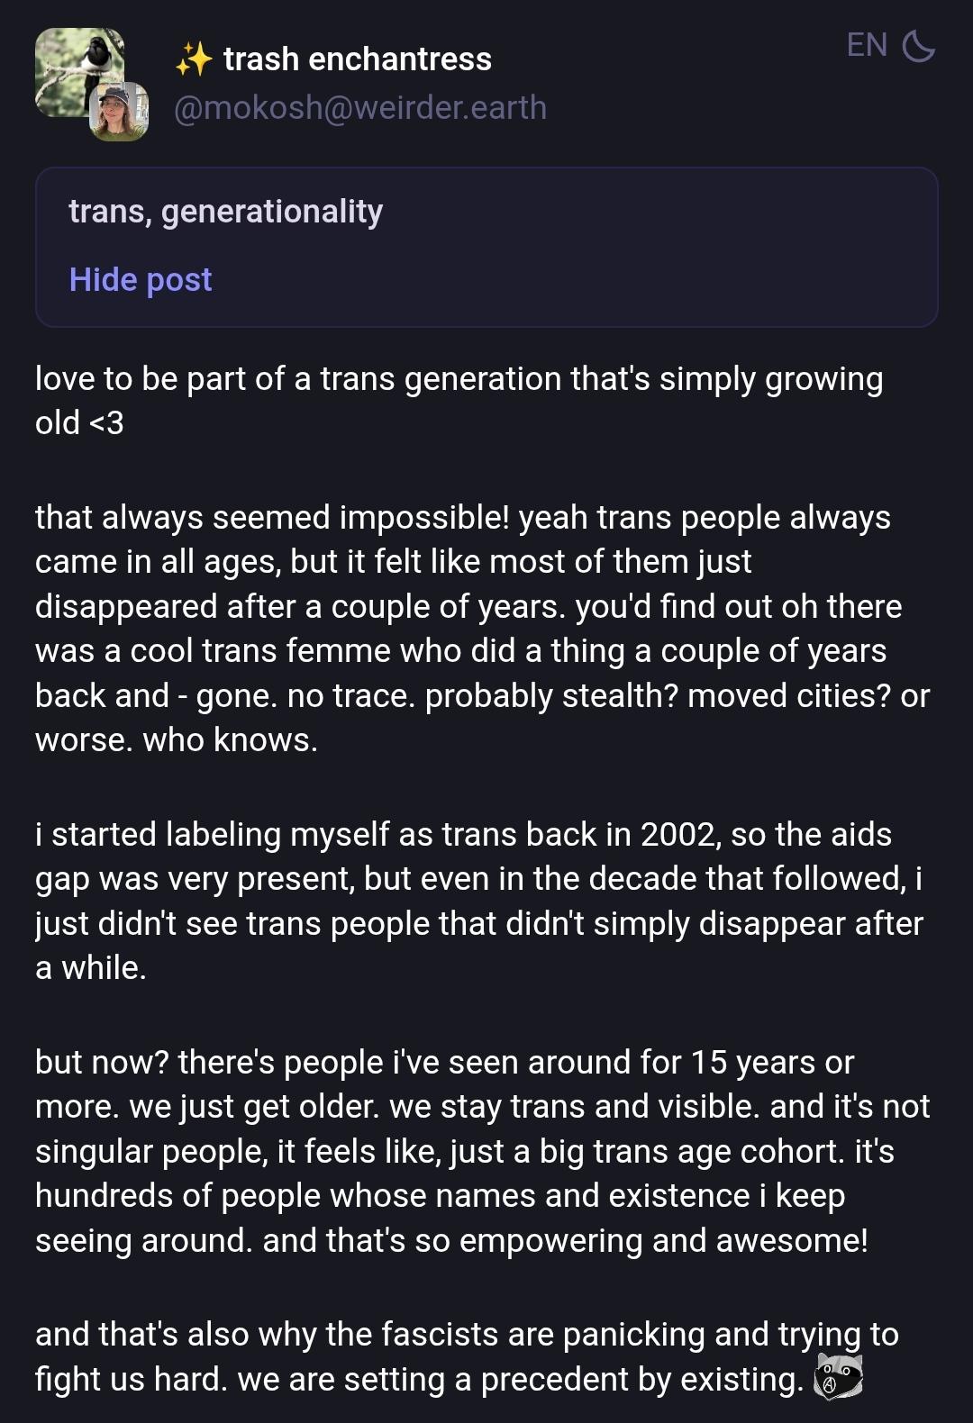Click the EN language label
Image resolution: width=973 pixels, height=1423 pixels.
tap(867, 45)
